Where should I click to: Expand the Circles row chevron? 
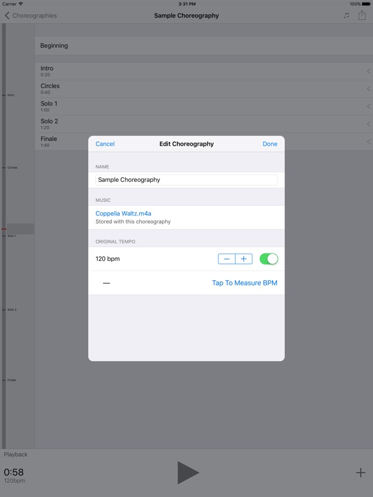click(368, 89)
